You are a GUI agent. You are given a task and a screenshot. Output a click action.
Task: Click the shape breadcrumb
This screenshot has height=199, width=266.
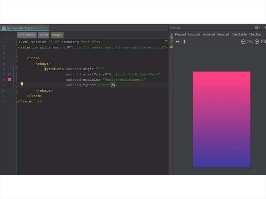pos(57,35)
